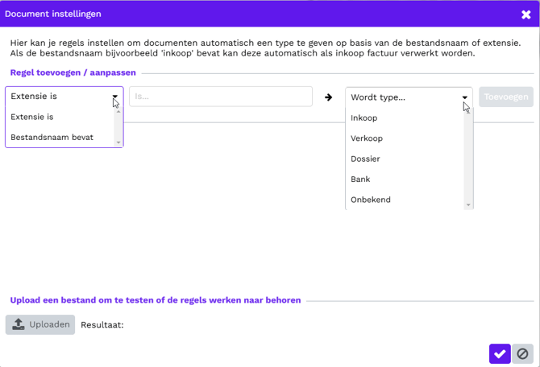
Task: Select 'Verkoop' document type
Action: click(367, 138)
